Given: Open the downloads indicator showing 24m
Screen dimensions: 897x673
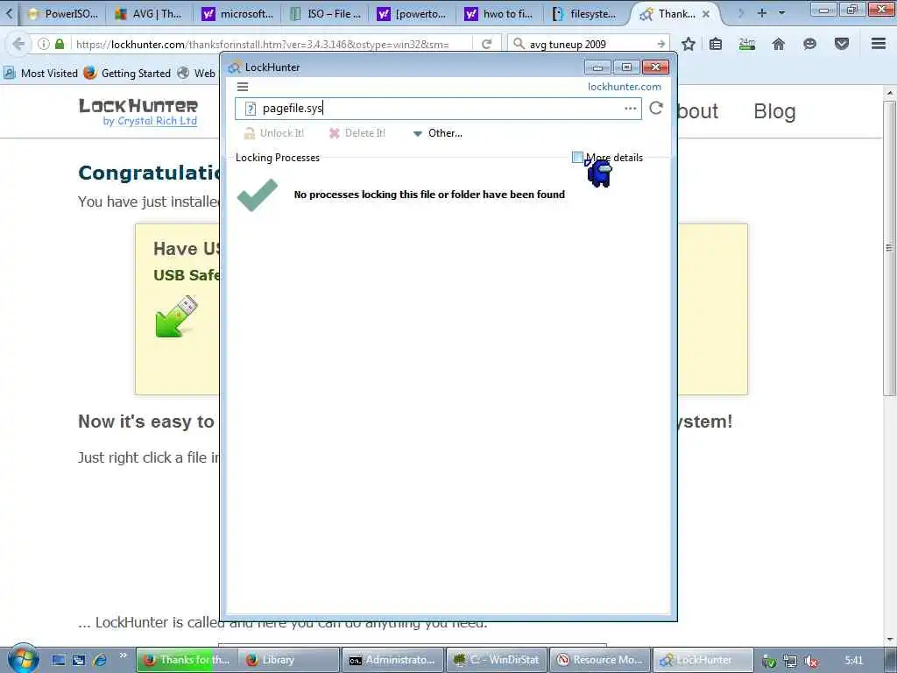Looking at the screenshot, I should click(x=747, y=44).
